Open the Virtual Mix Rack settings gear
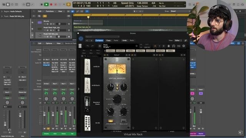Image resolution: width=246 pixels, height=138 pixels. 184,46
